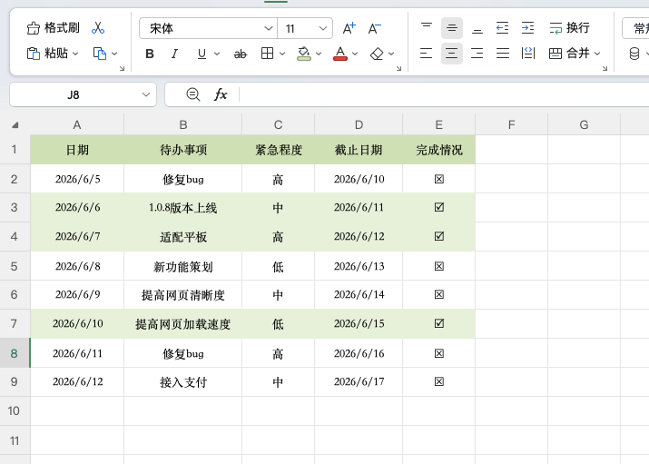Click the eraser clear-format icon

click(377, 54)
